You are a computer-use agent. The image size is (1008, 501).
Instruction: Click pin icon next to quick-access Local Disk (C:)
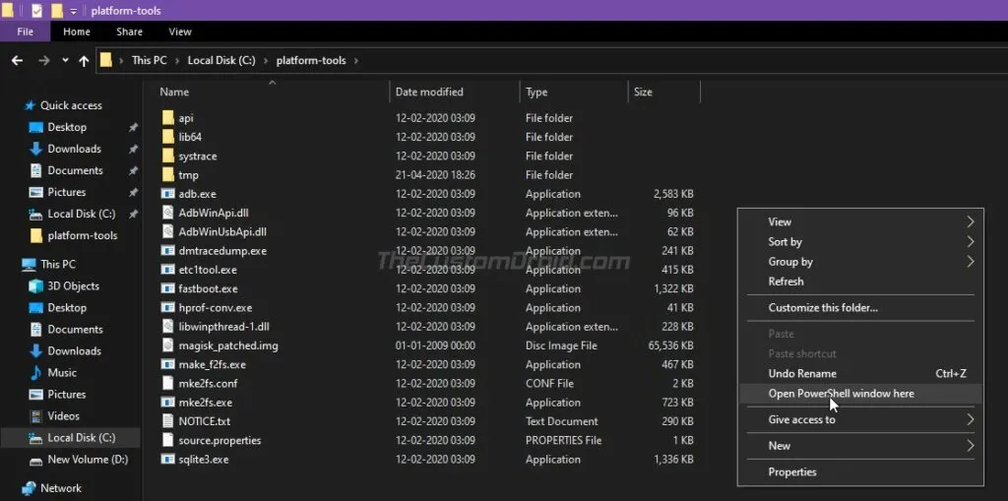tap(133, 215)
